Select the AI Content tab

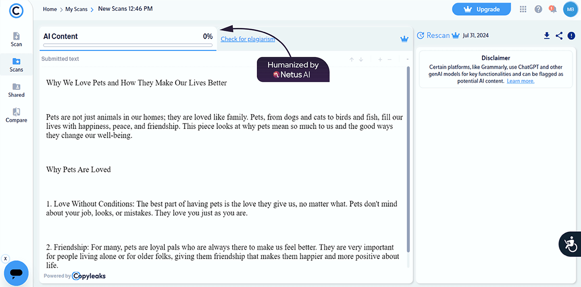click(128, 39)
